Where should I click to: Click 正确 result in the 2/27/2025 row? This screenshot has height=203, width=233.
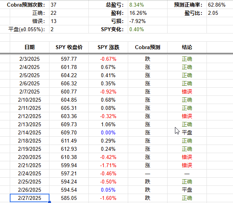point(187,198)
